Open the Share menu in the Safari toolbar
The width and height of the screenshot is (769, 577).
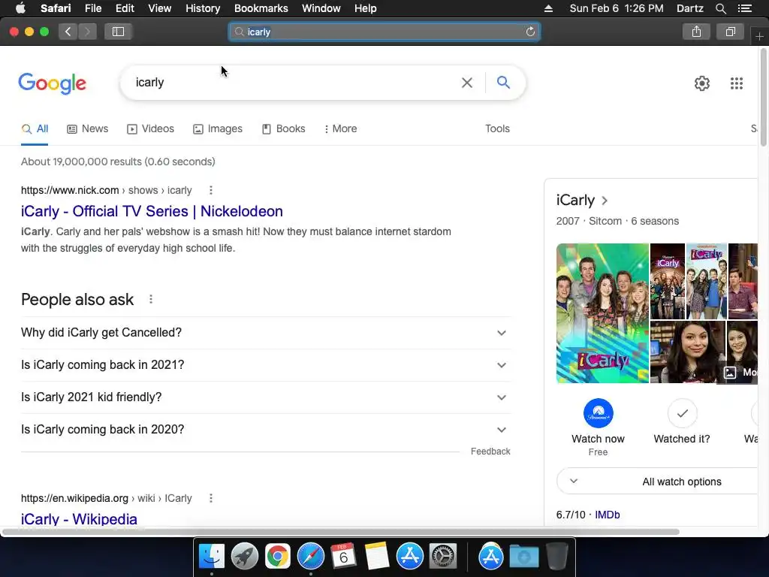tap(696, 32)
